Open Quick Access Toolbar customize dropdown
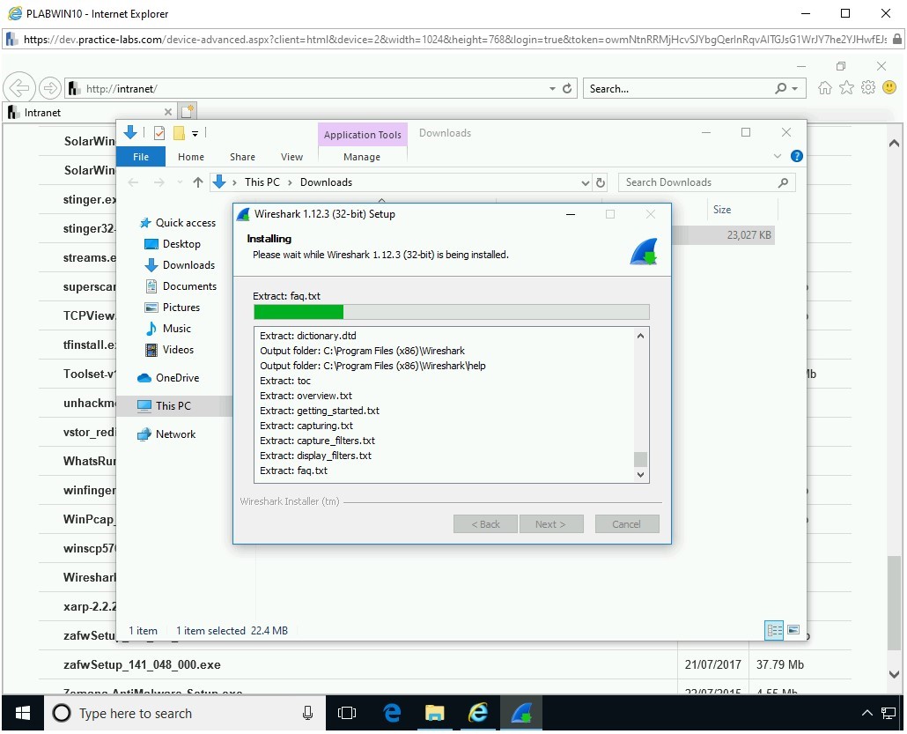This screenshot has height=734, width=907. tap(195, 133)
